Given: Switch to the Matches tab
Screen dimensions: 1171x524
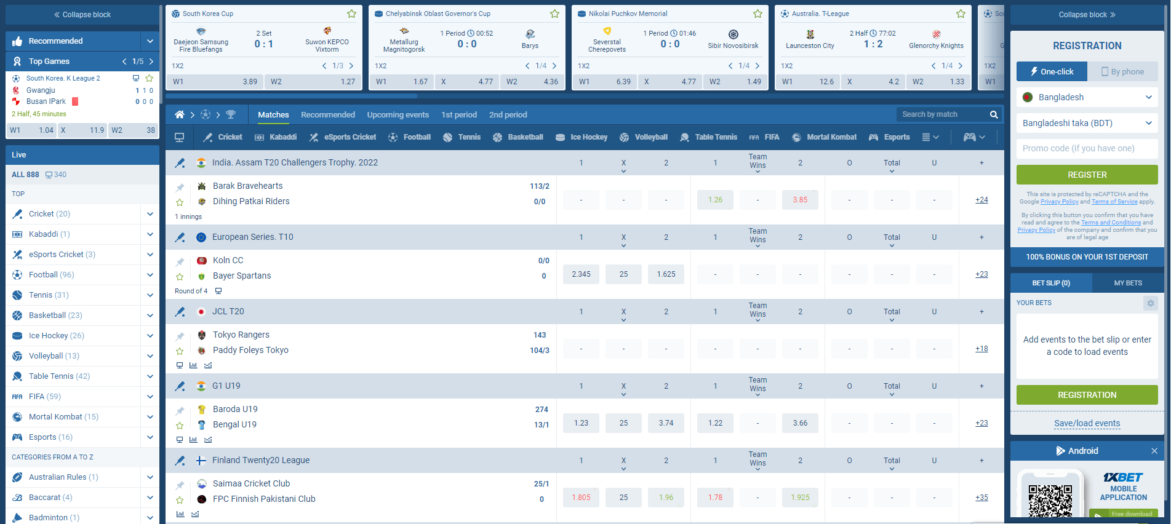Looking at the screenshot, I should coord(273,114).
